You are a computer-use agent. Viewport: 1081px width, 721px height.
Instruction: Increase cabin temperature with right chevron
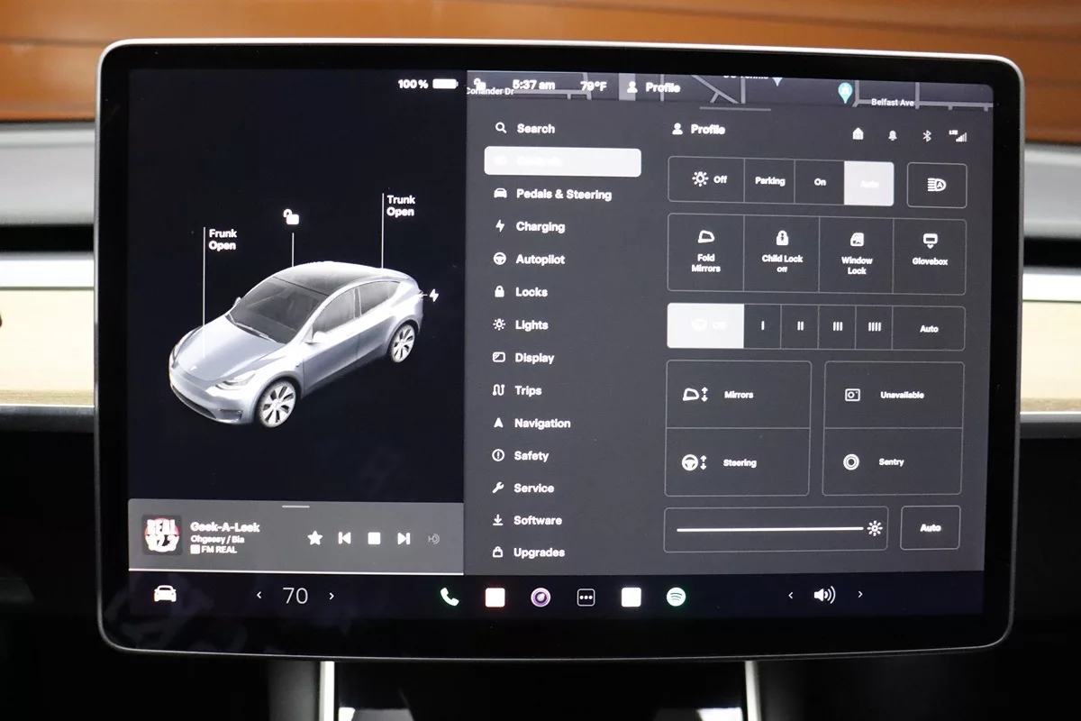tap(332, 596)
